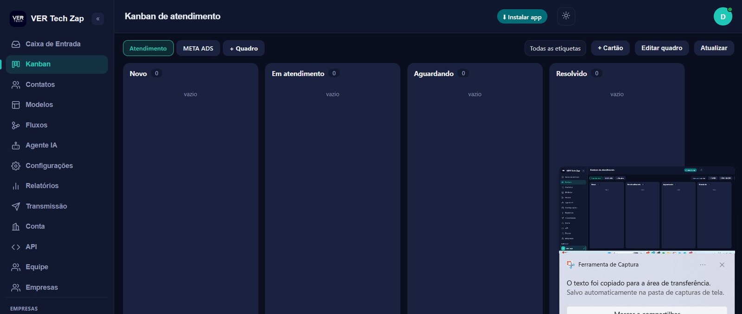Click the Relatórios bar chart icon
This screenshot has width=742, height=314.
click(16, 186)
